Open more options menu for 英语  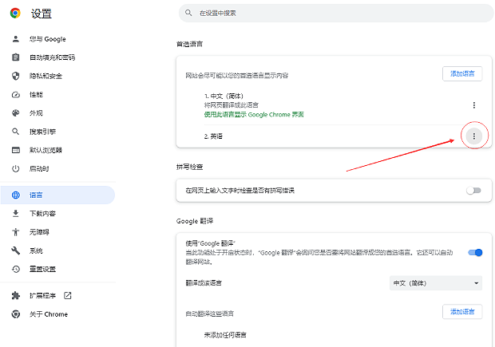pos(474,136)
